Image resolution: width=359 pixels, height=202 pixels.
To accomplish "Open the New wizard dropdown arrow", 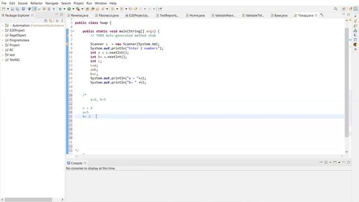I will click(x=8, y=9).
